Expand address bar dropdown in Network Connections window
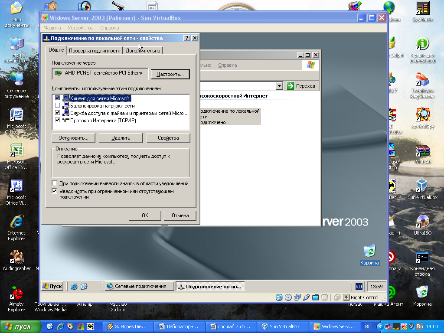This screenshot has height=333, width=444. pos(280,86)
